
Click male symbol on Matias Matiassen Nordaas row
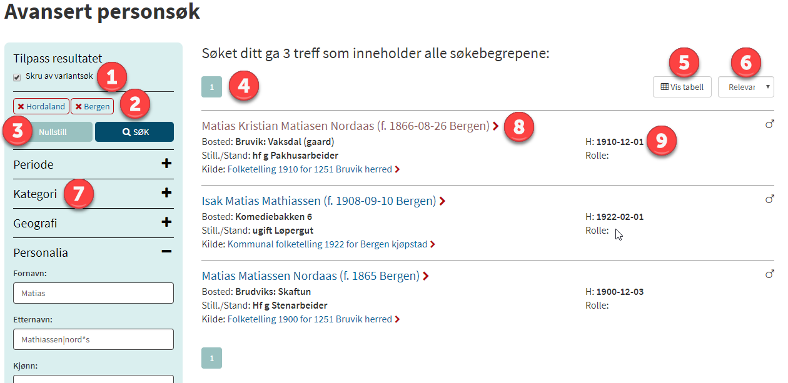[770, 274]
